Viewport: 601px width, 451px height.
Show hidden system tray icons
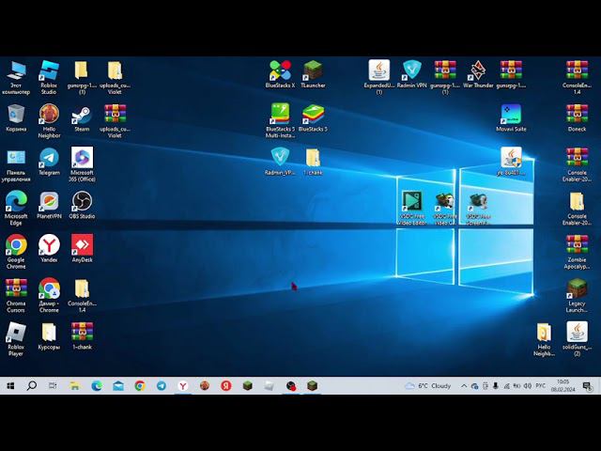tap(464, 386)
